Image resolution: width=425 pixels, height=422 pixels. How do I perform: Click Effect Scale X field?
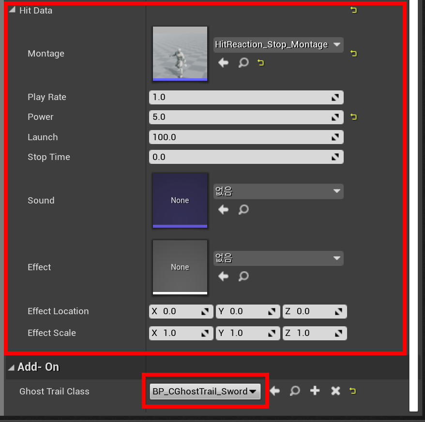(x=181, y=333)
